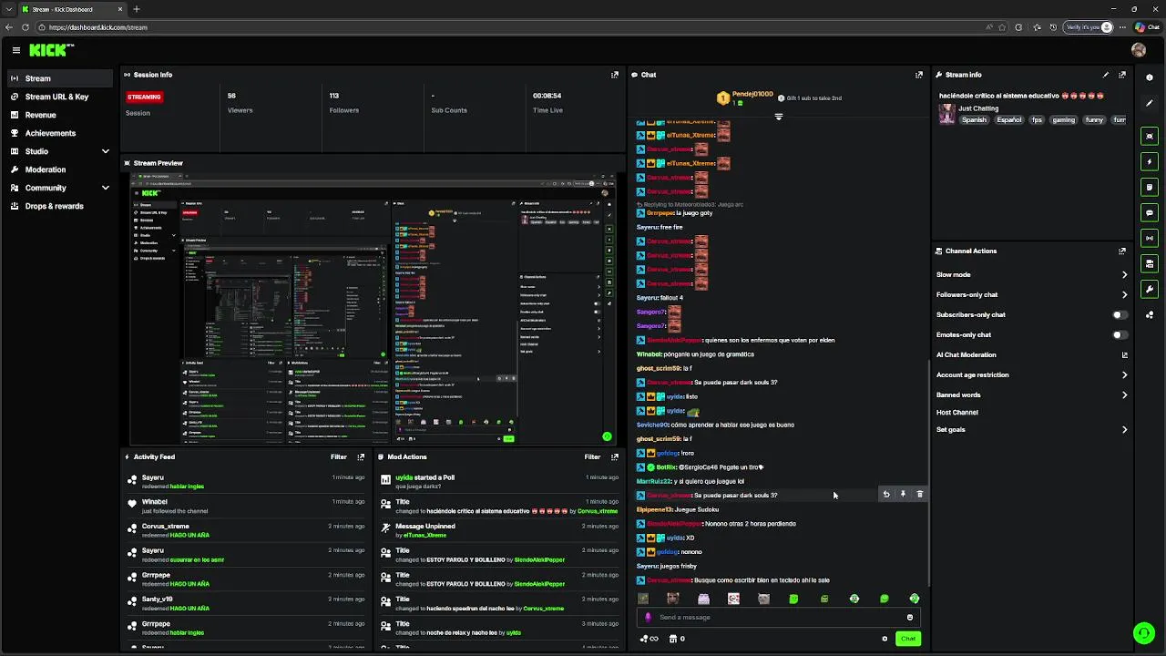This screenshot has width=1166, height=656.
Task: Pop out the Stream info panel
Action: pos(1122,75)
